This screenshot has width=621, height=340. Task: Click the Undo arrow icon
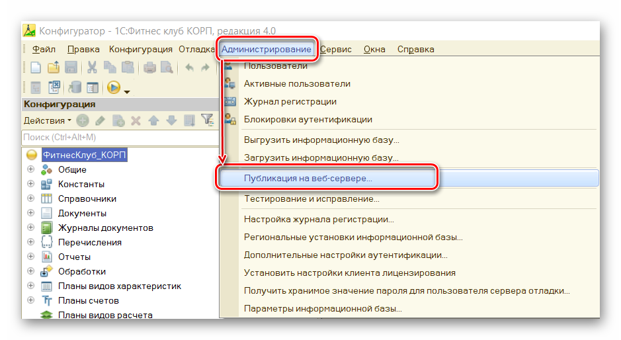pyautogui.click(x=189, y=67)
